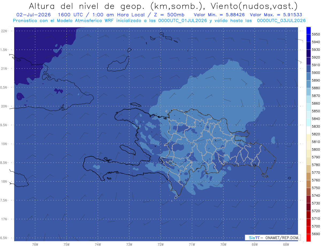
Task: Click the 76W longitude label
Action: click(x=35, y=244)
